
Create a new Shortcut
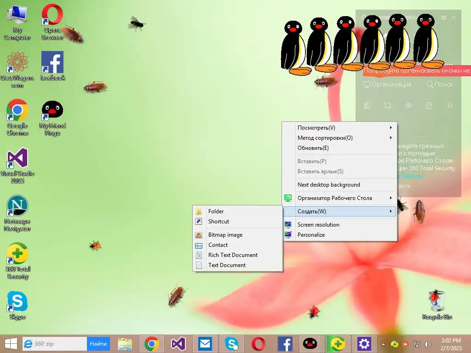(238, 222)
